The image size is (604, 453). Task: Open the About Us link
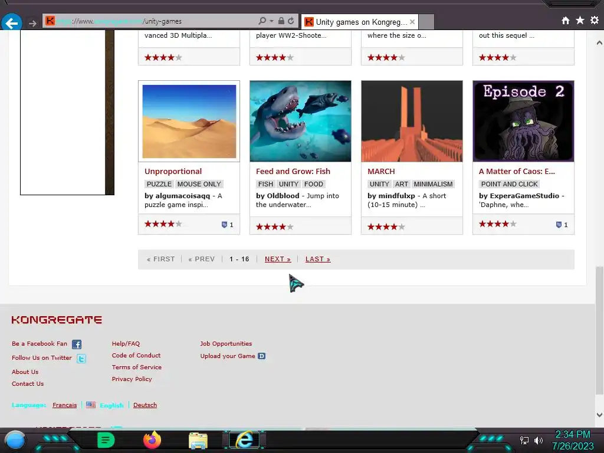coord(25,372)
